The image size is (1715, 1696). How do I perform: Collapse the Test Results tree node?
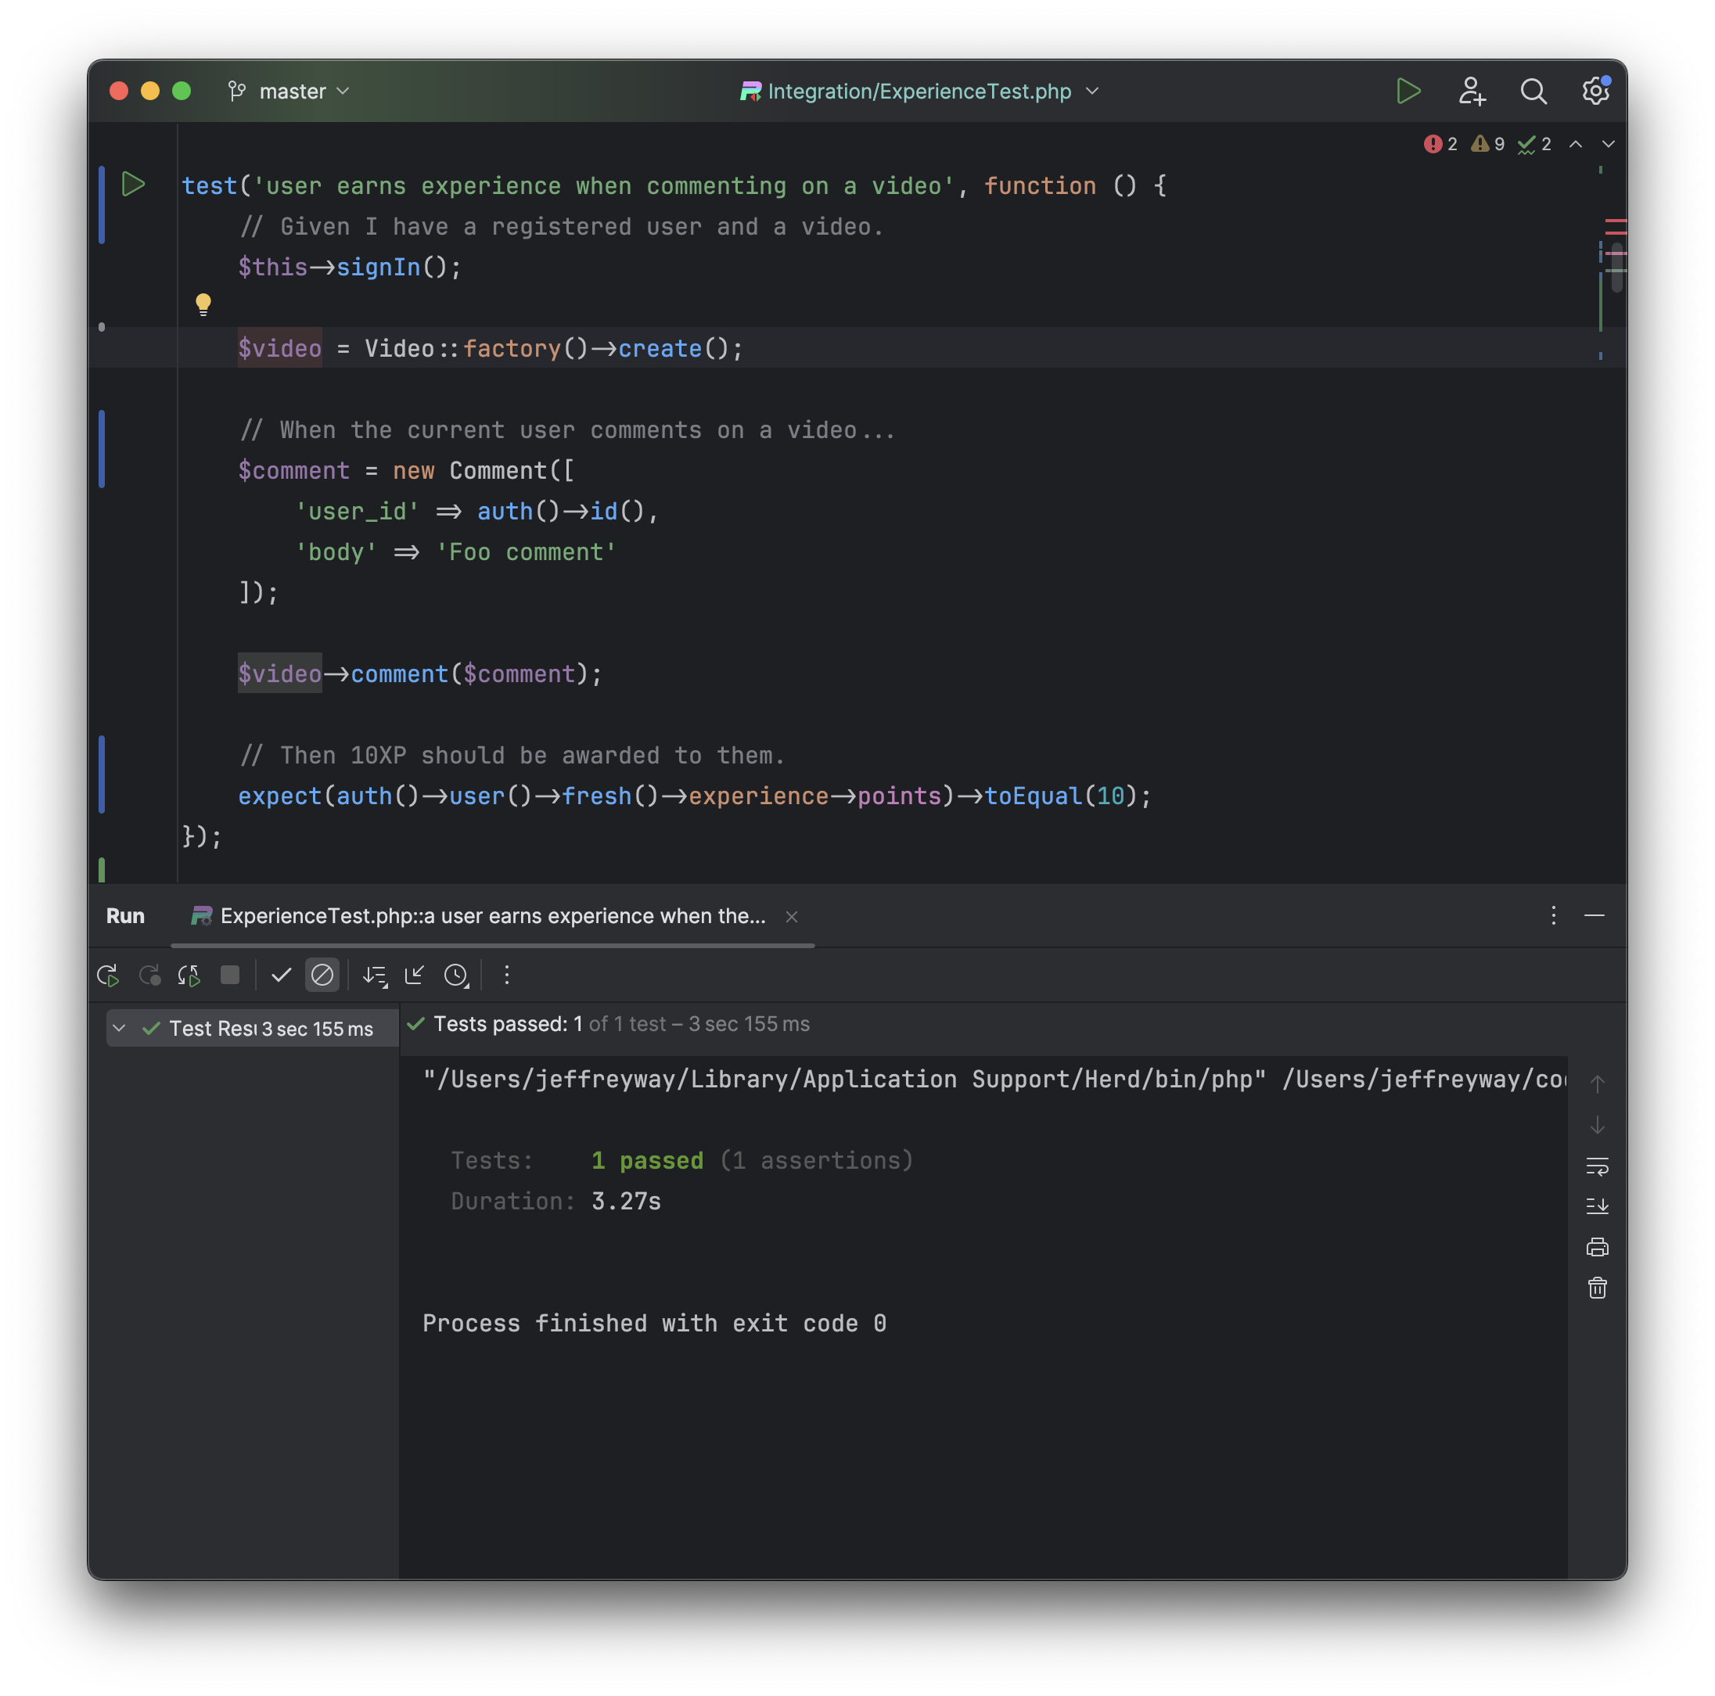point(120,1029)
